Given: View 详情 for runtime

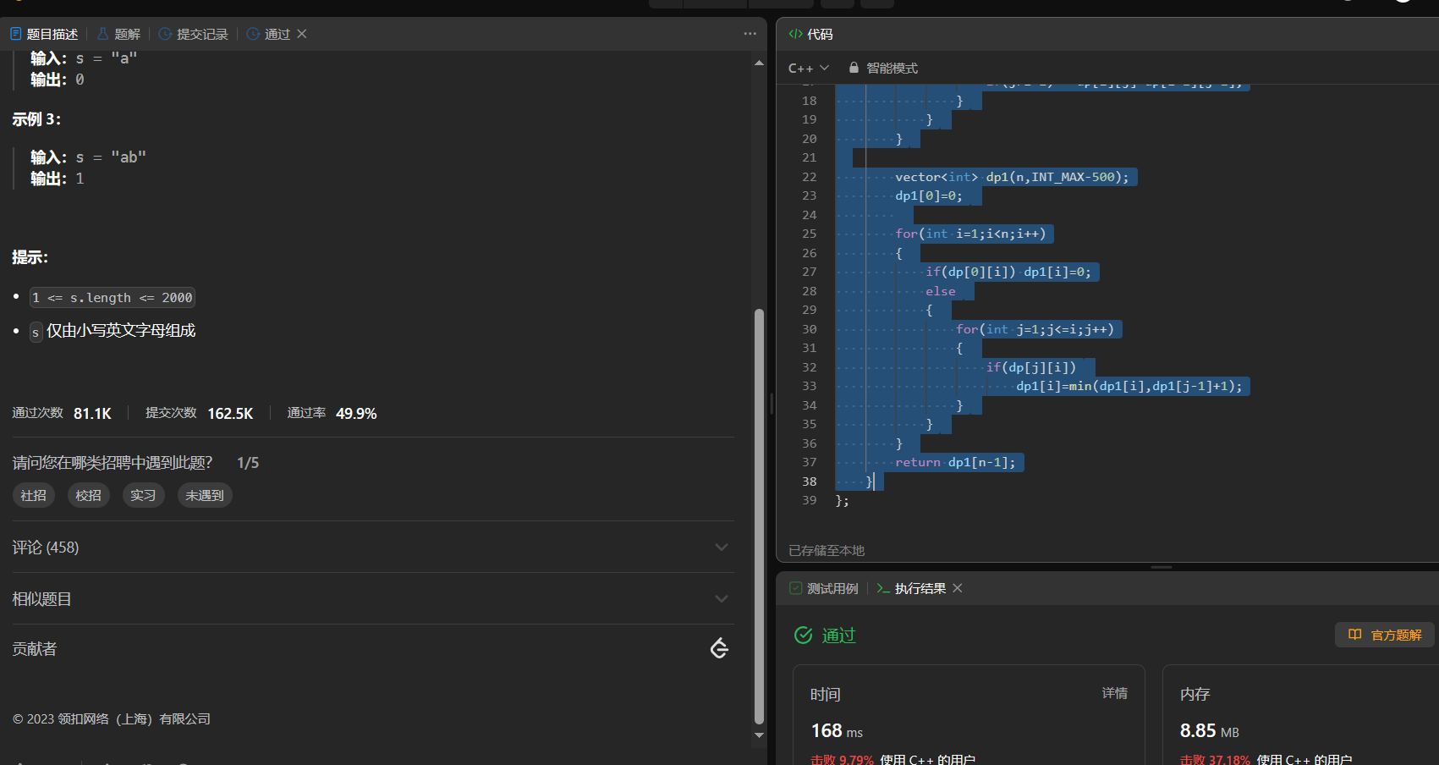Looking at the screenshot, I should (x=1114, y=693).
